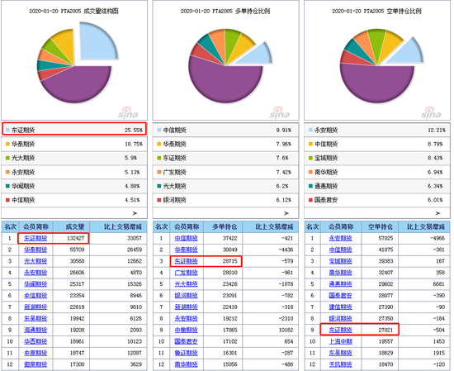Click the orange 广发期货 7.42% legend swatch

(x=159, y=172)
